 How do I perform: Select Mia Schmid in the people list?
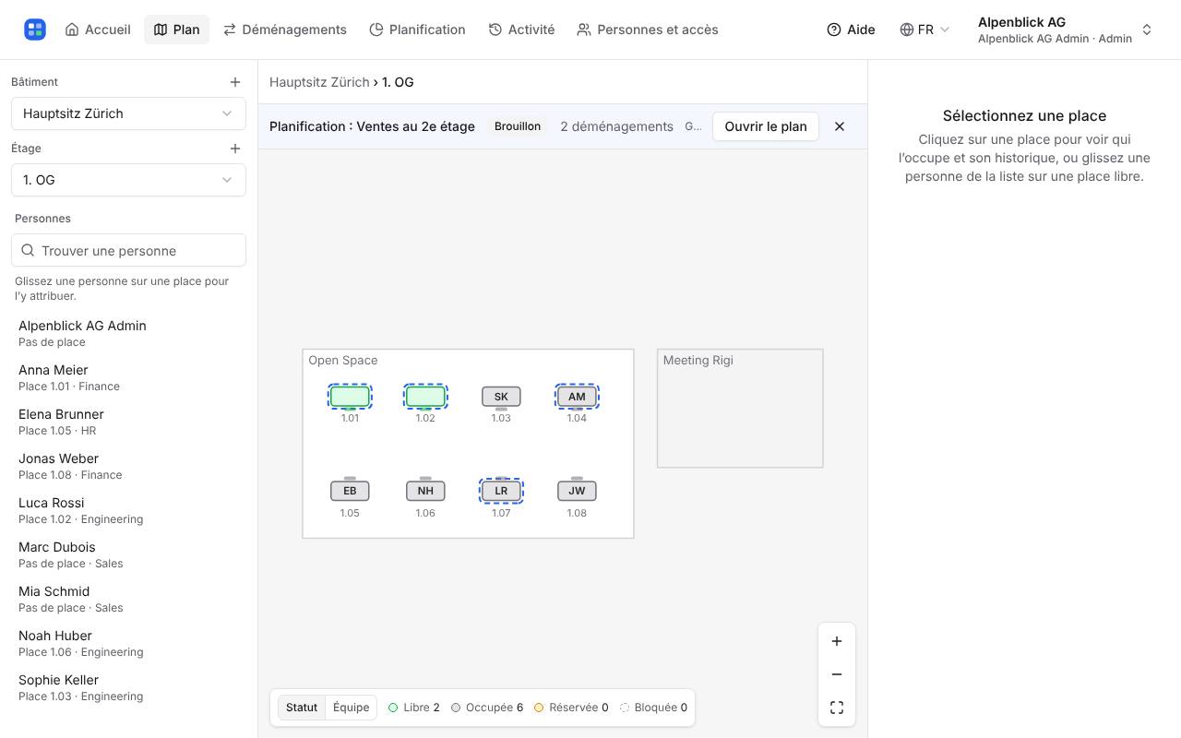[128, 599]
